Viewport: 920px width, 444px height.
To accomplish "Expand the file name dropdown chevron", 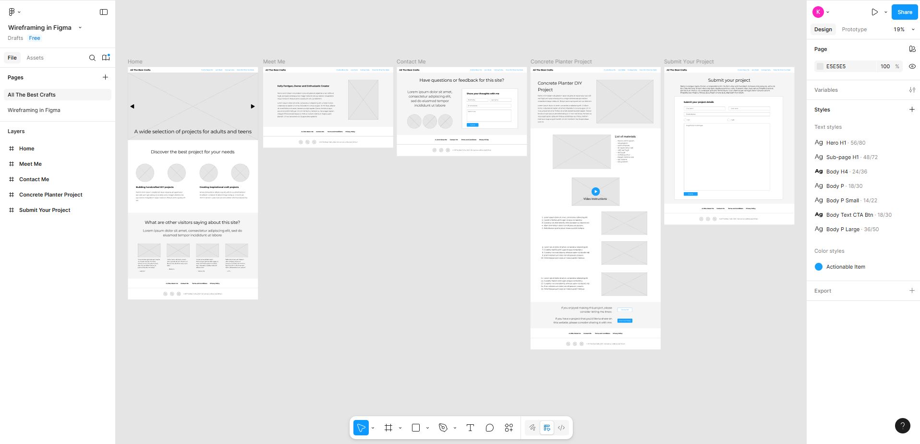I will tap(80, 28).
